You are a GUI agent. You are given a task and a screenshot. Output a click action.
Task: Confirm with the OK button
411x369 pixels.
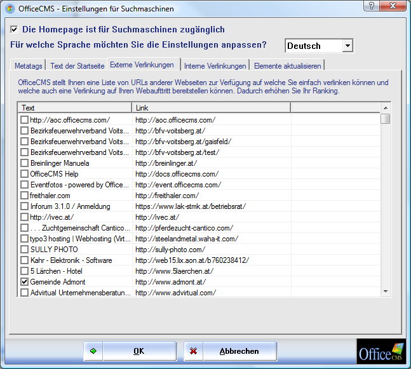coord(130,351)
